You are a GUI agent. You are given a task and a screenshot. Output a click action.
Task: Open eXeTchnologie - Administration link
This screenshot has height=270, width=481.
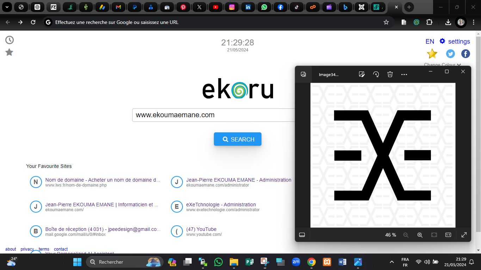pyautogui.click(x=221, y=205)
